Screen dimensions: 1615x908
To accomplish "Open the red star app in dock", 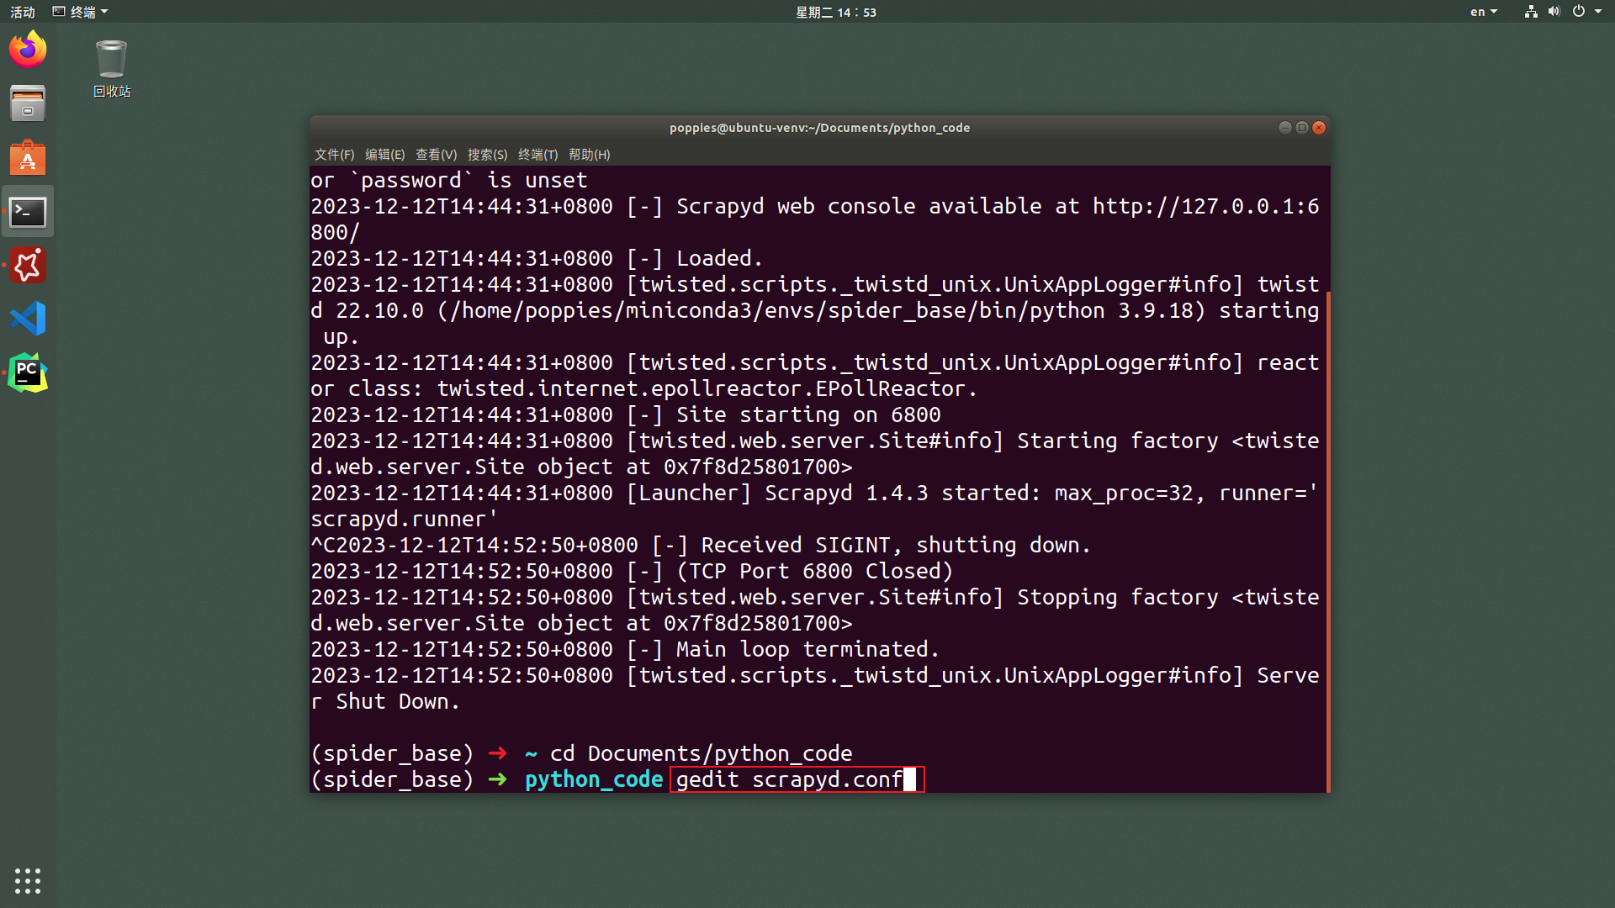I will (28, 266).
